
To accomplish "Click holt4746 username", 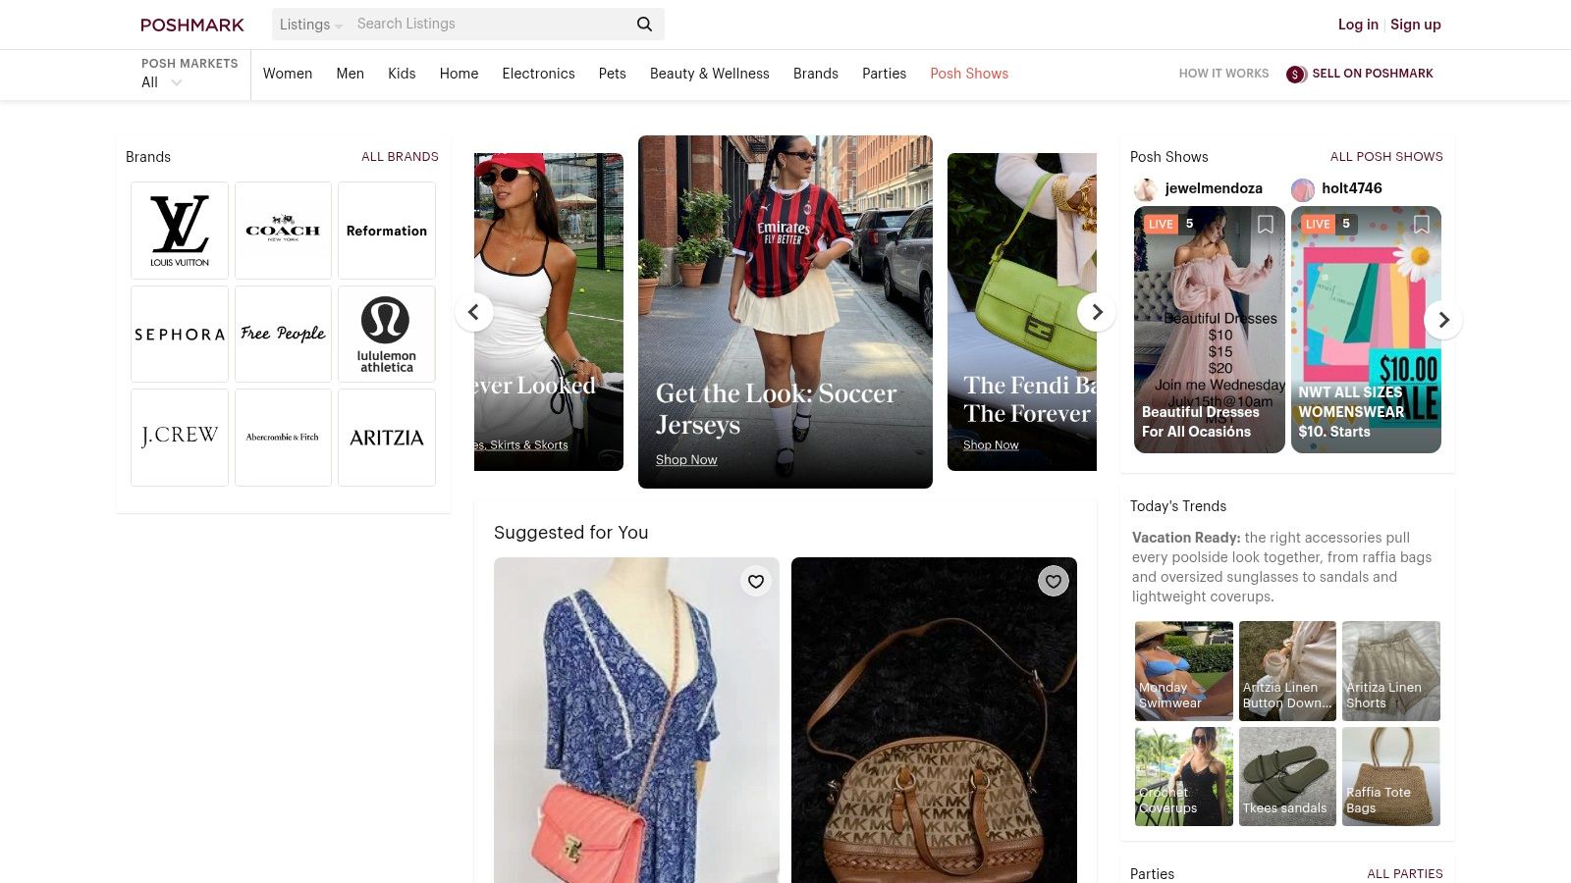I will click(1351, 188).
